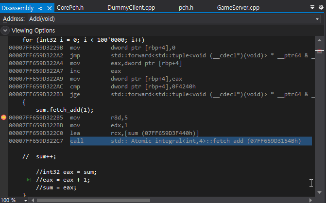The width and height of the screenshot is (326, 203).
Task: Click the sum.fetch_add(1); source line
Action: coord(65,110)
